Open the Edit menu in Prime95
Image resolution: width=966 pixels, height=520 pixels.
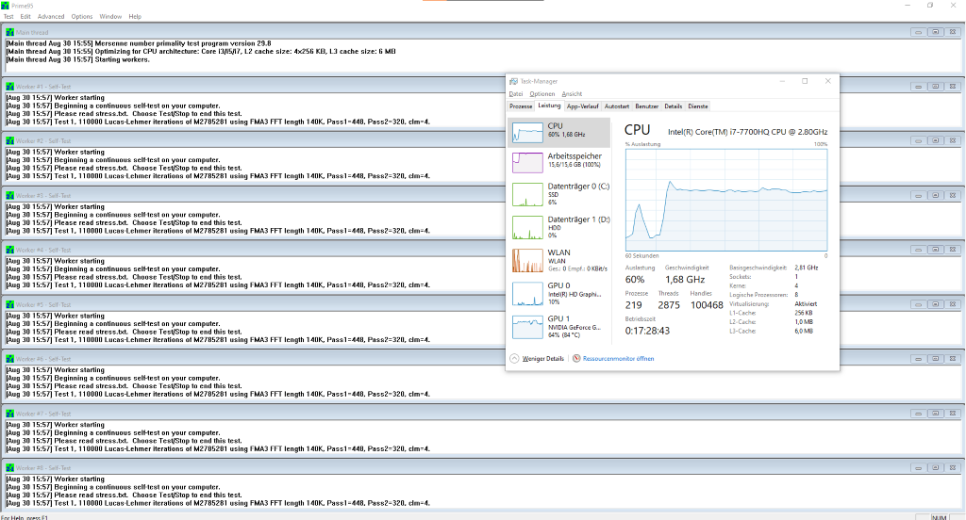click(x=25, y=17)
